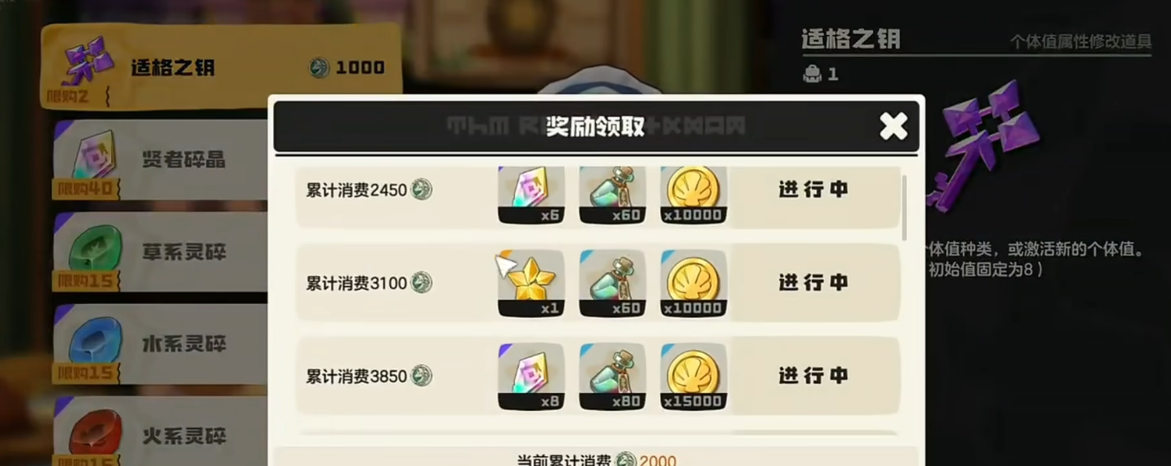Open the 水系灵碎 blue shard item
This screenshot has width=1171, height=466.
pos(161,344)
